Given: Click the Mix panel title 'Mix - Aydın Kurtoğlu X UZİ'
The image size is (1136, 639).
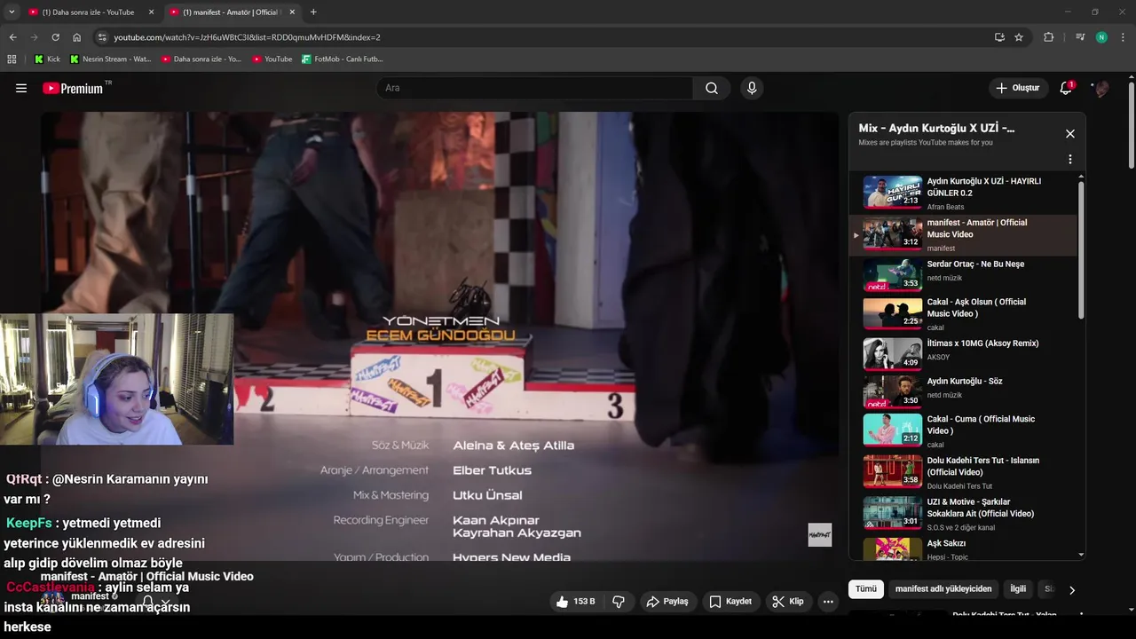Looking at the screenshot, I should tap(936, 128).
